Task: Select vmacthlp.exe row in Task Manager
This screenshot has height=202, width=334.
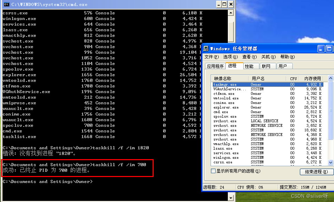Action: (x=268, y=144)
